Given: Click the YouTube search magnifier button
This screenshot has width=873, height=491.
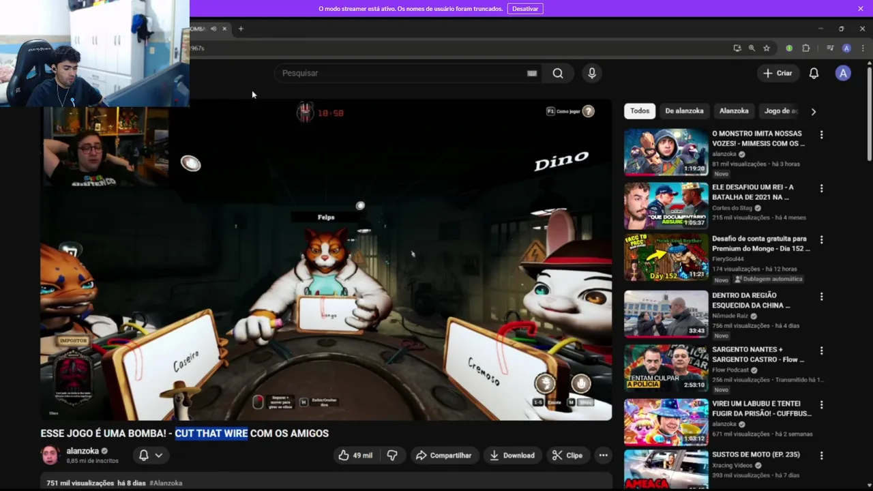Looking at the screenshot, I should (x=558, y=73).
